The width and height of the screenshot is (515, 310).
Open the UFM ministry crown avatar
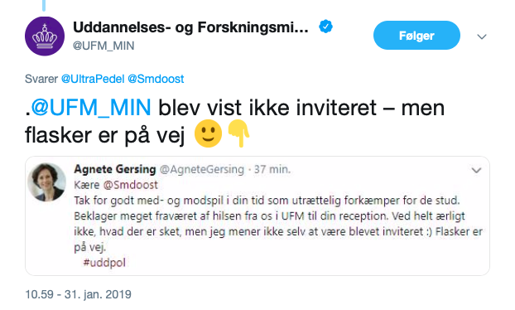[45, 36]
